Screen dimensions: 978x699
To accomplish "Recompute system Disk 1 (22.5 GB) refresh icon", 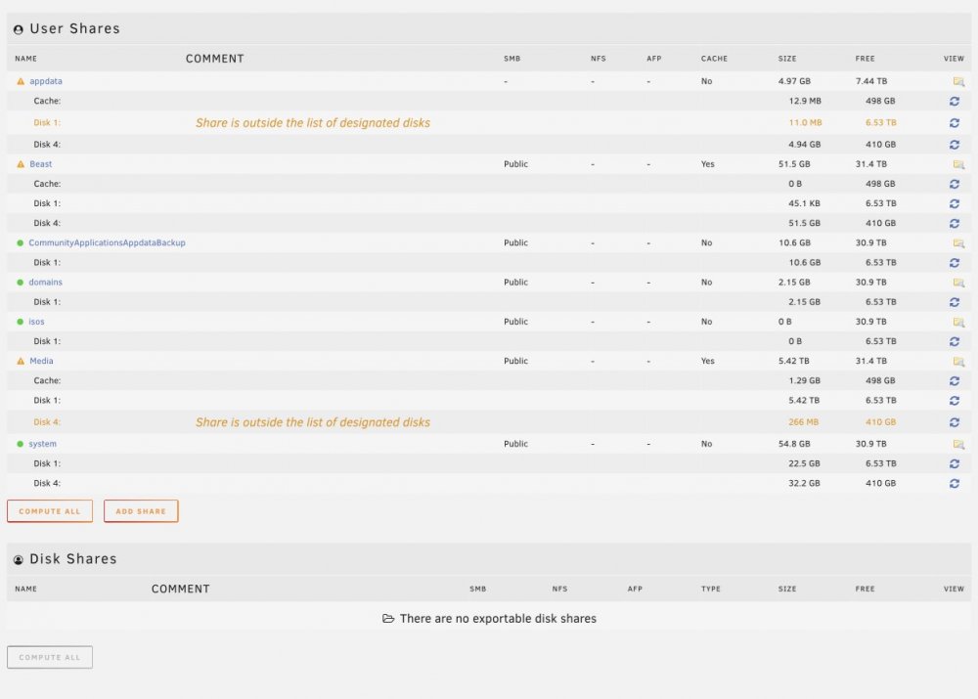I will pos(955,464).
